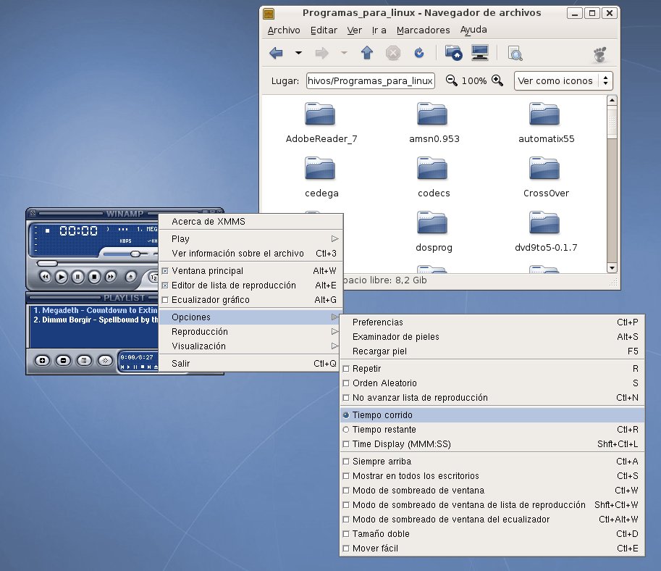Stop playback with the XMMS Stop button
The height and width of the screenshot is (571, 661).
pos(94,277)
